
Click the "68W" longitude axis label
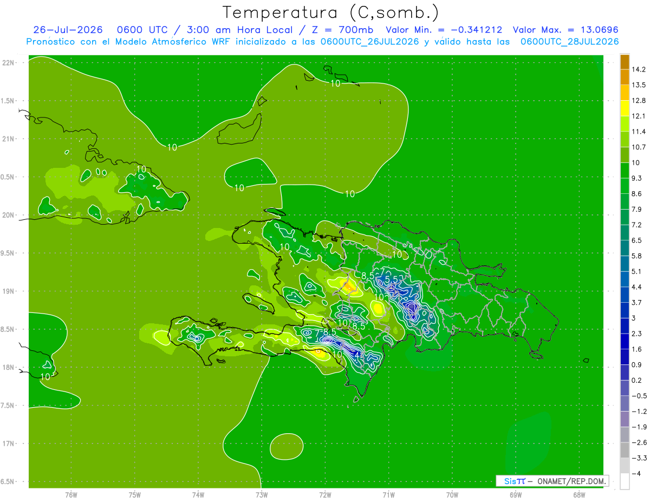(x=579, y=496)
